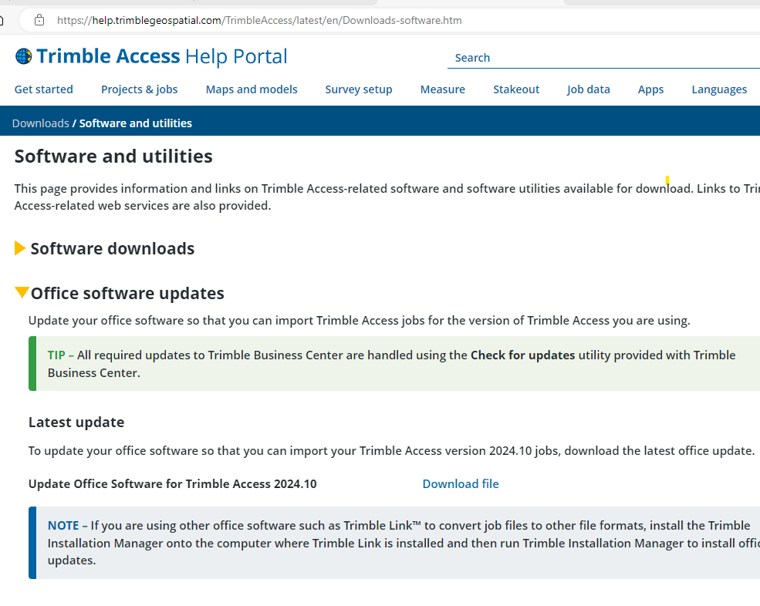
Task: Click the lock icon in the address bar
Action: pos(39,20)
